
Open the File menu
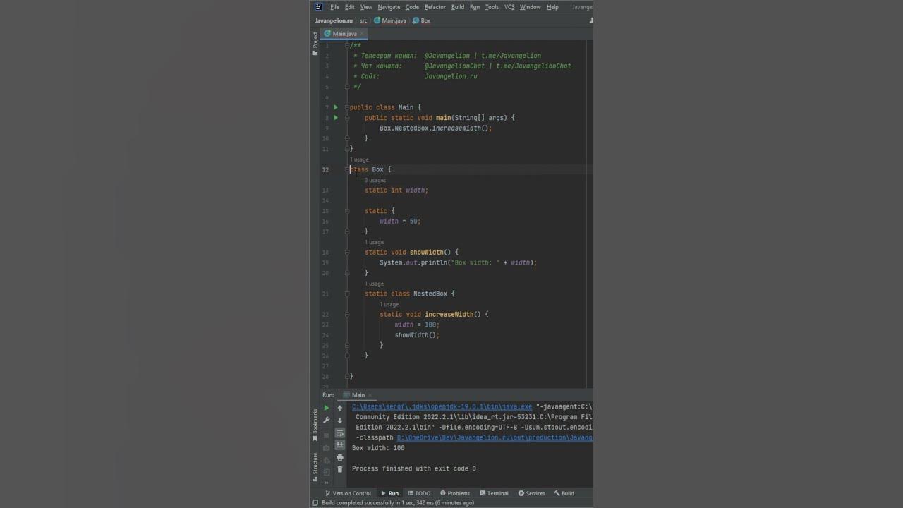[x=334, y=7]
